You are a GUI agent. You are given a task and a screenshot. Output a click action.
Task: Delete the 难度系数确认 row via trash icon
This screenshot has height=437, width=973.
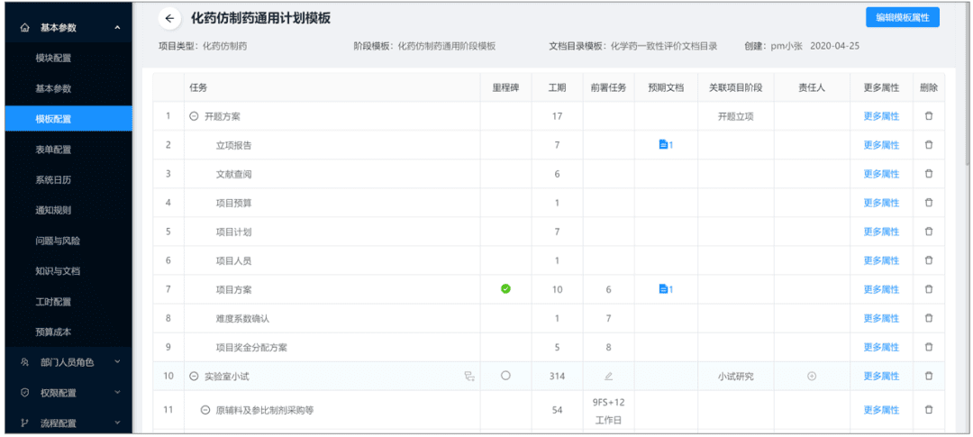(928, 318)
